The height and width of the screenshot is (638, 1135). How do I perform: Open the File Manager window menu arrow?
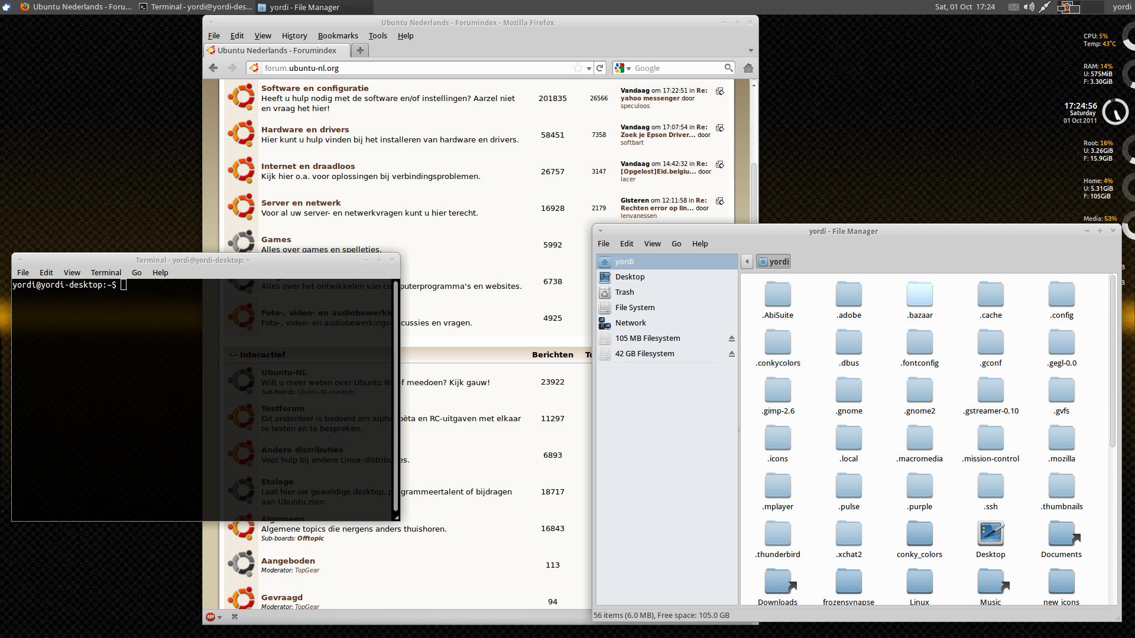pyautogui.click(x=600, y=231)
